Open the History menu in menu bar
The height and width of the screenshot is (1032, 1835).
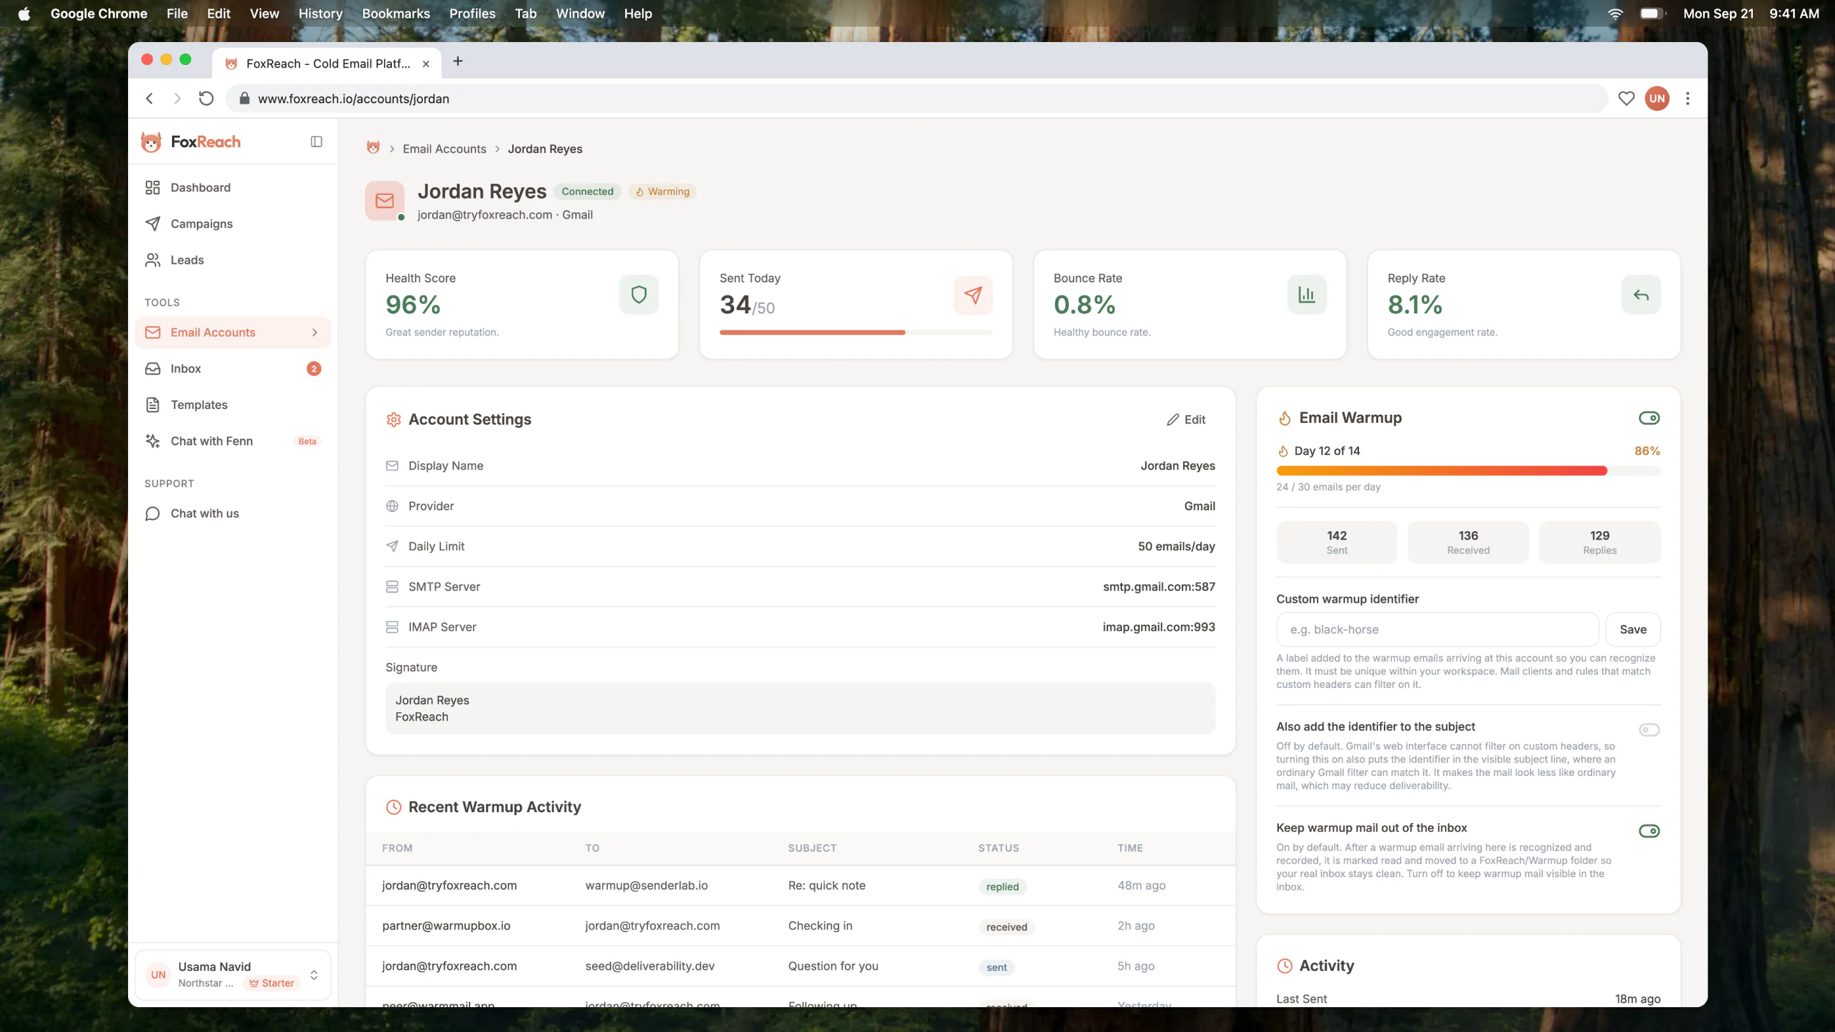coord(320,13)
